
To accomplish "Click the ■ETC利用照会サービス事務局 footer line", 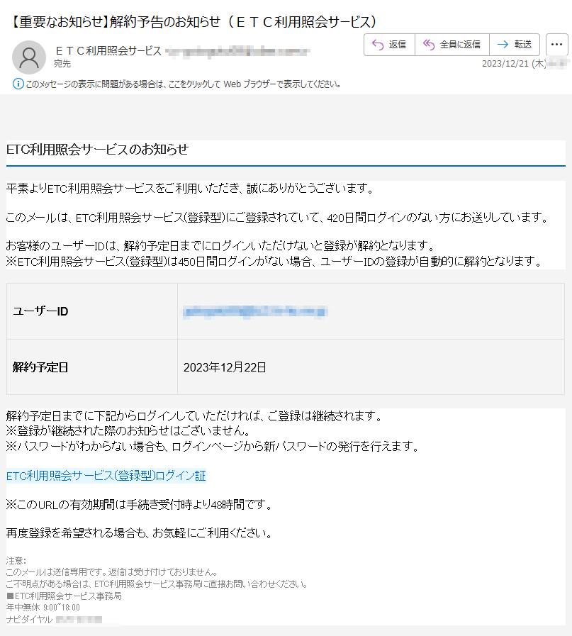I will pyautogui.click(x=64, y=596).
